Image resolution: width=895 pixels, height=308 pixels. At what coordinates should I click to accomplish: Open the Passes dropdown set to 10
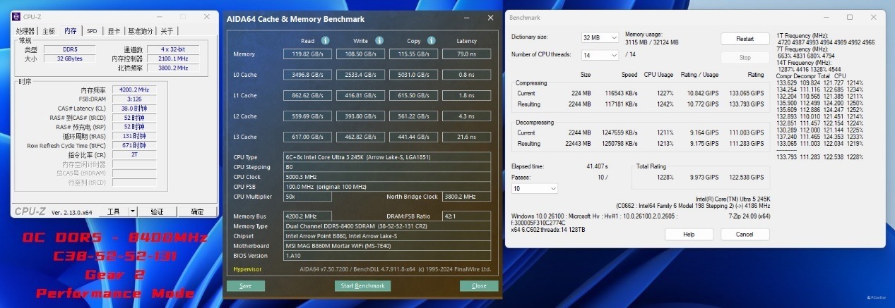pyautogui.click(x=534, y=188)
